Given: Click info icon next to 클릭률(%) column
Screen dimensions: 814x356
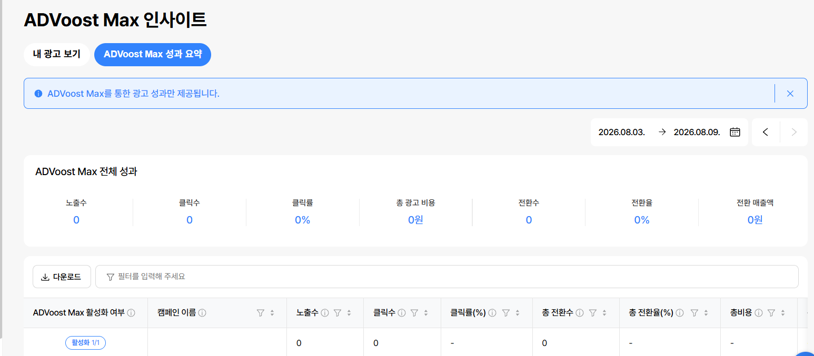Looking at the screenshot, I should 492,313.
